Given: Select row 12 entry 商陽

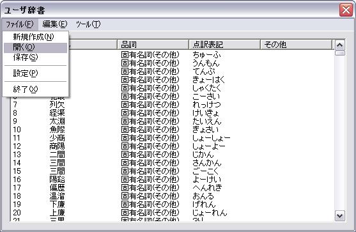Looking at the screenshot, I should click(57, 146).
